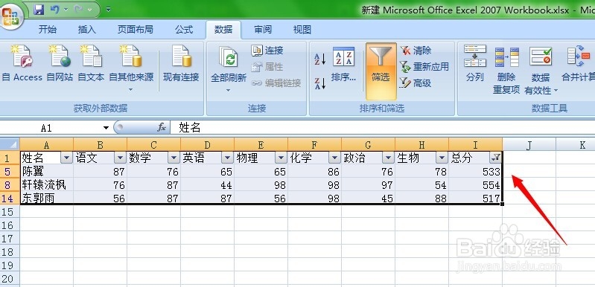The width and height of the screenshot is (595, 287).
Task: Select cell containing 轩辕流枫
Action: point(46,185)
